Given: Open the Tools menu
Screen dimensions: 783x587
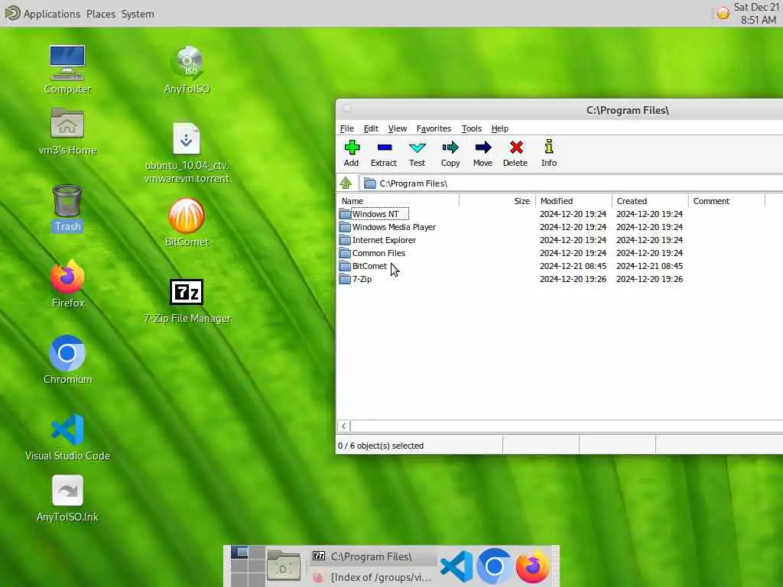Looking at the screenshot, I should [471, 128].
